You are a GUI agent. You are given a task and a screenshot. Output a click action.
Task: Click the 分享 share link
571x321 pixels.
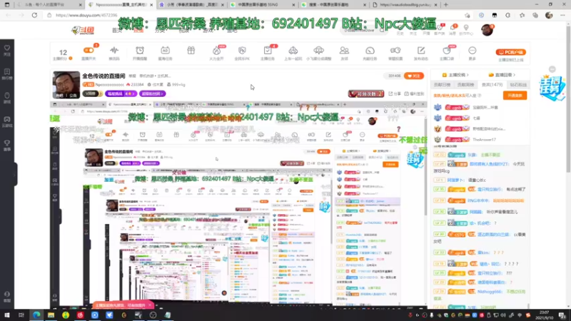pos(395,93)
